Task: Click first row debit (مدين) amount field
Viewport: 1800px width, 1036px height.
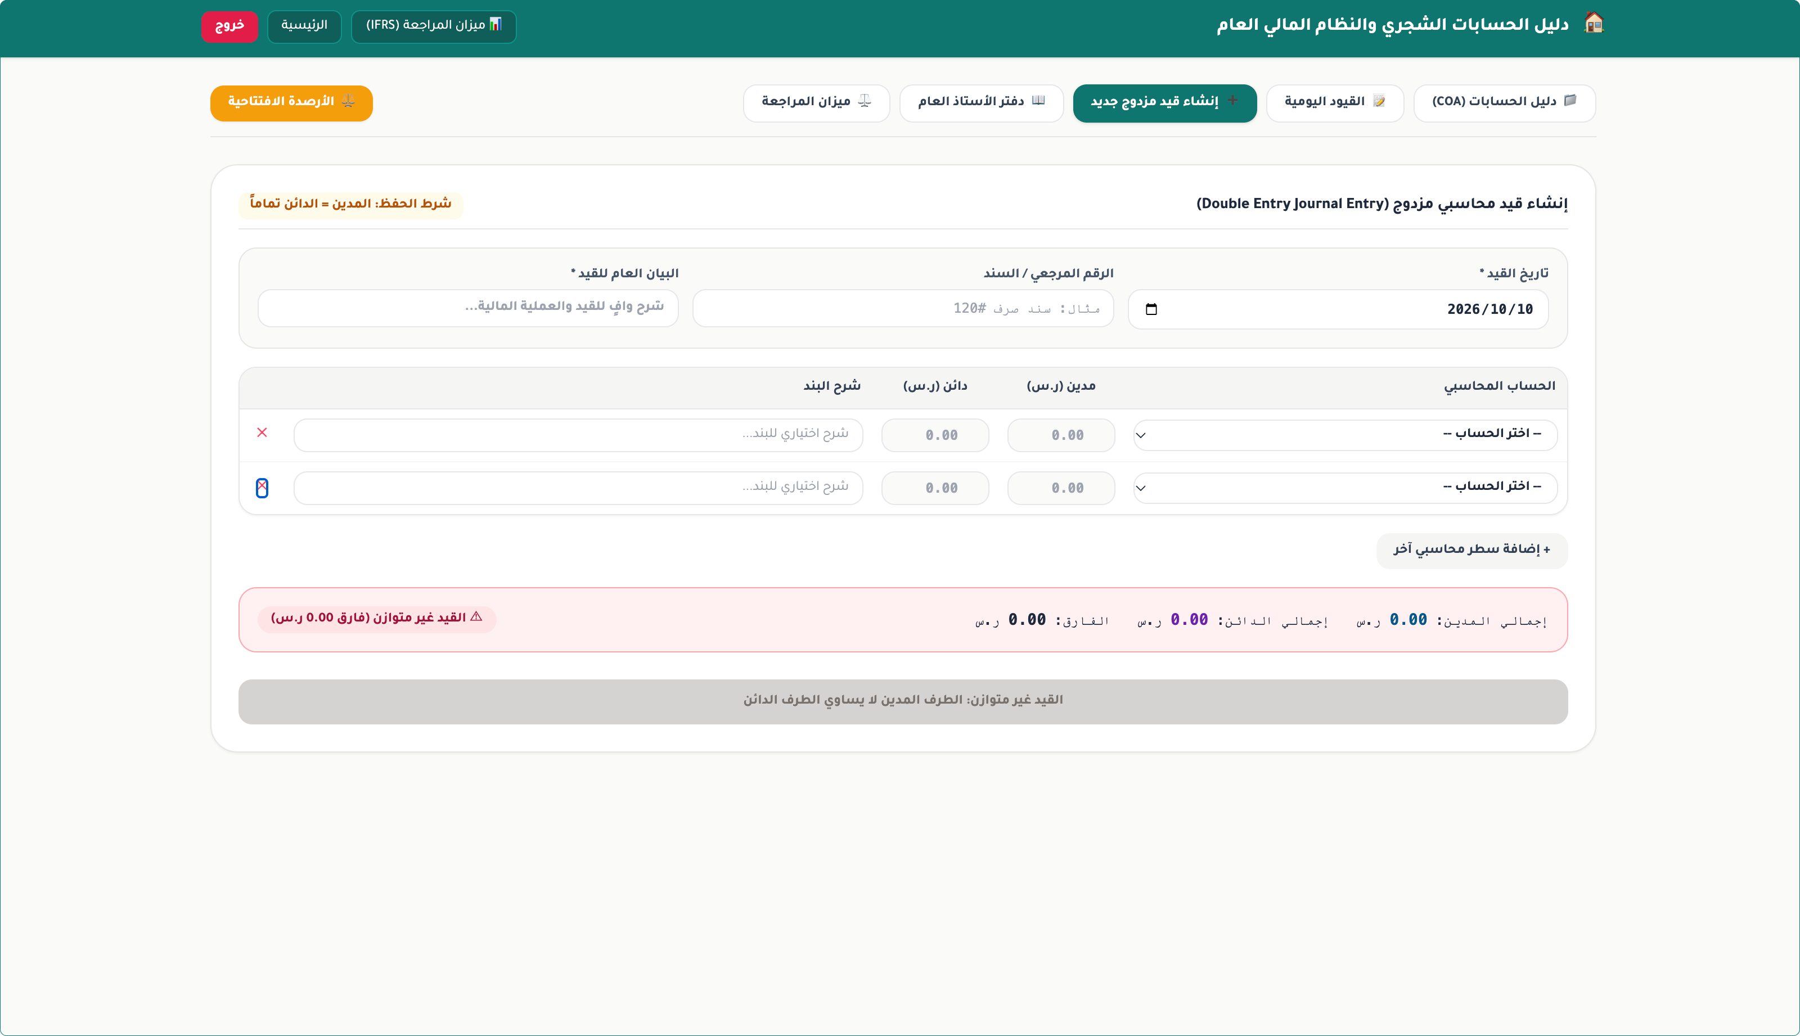Action: tap(1061, 435)
